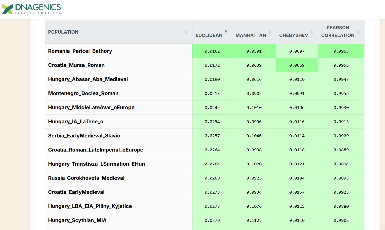The image size is (385, 230).
Task: Click Manhattan value 0.1046
Action: click(x=254, y=136)
